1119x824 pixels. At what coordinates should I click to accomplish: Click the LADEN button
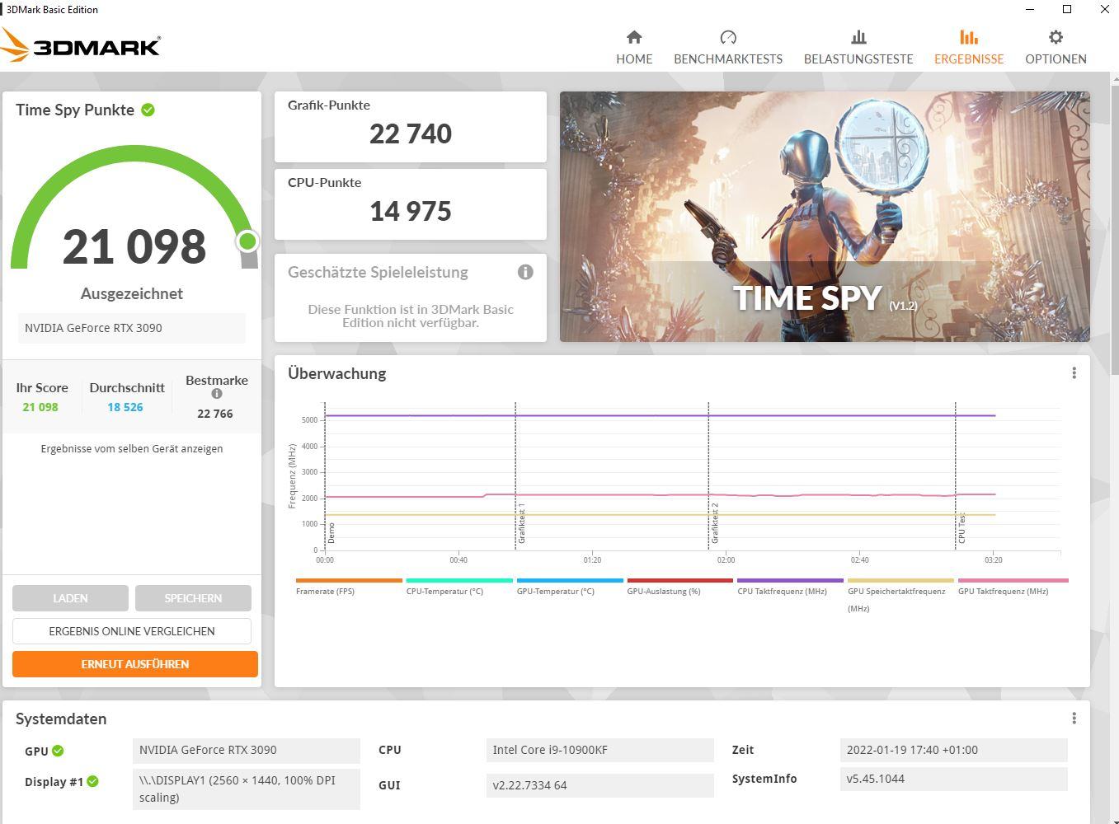point(70,598)
